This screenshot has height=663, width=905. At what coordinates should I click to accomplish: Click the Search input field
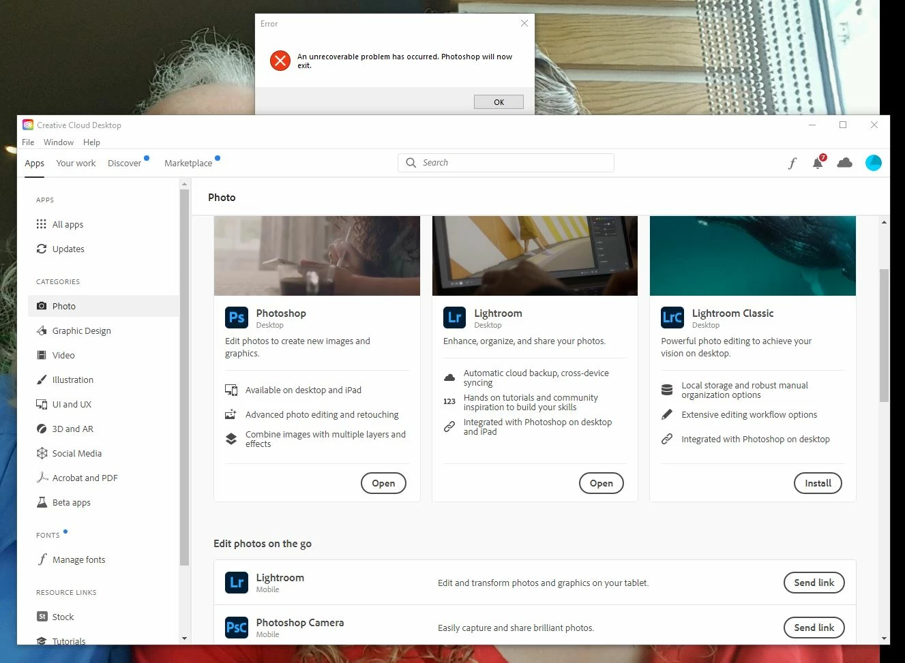point(506,163)
